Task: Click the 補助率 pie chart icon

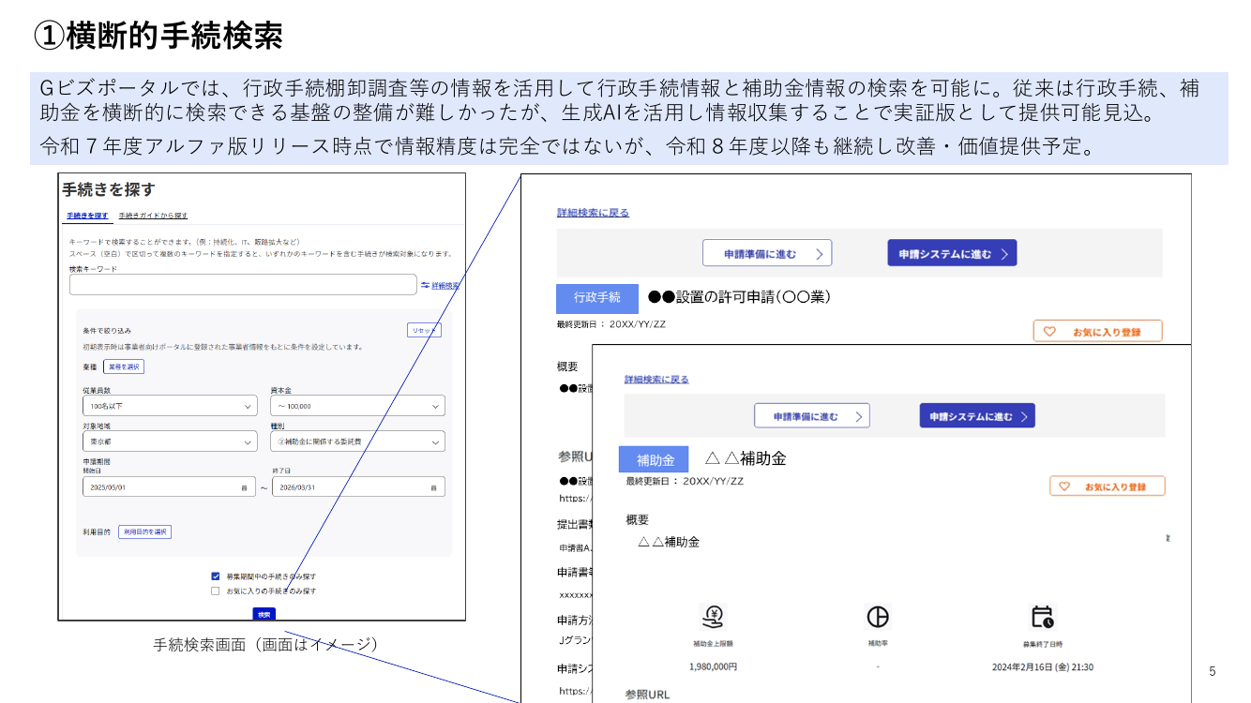Action: [878, 617]
